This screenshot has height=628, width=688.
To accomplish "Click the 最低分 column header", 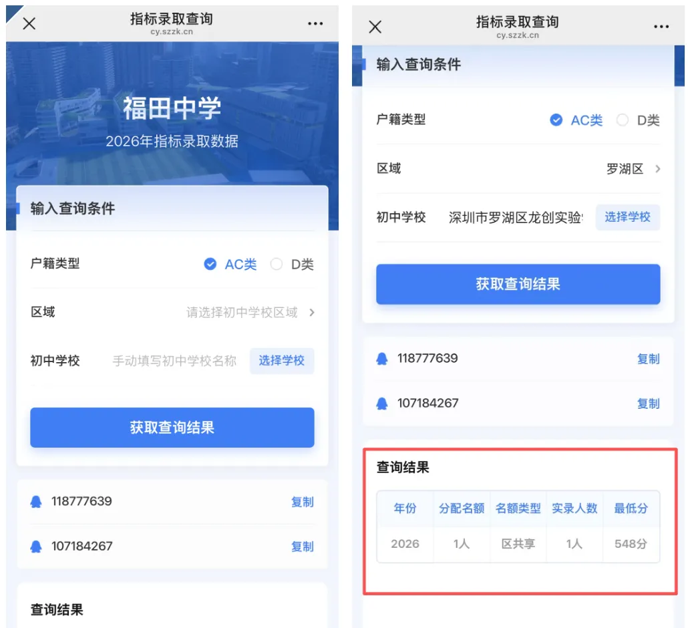I will [x=631, y=508].
